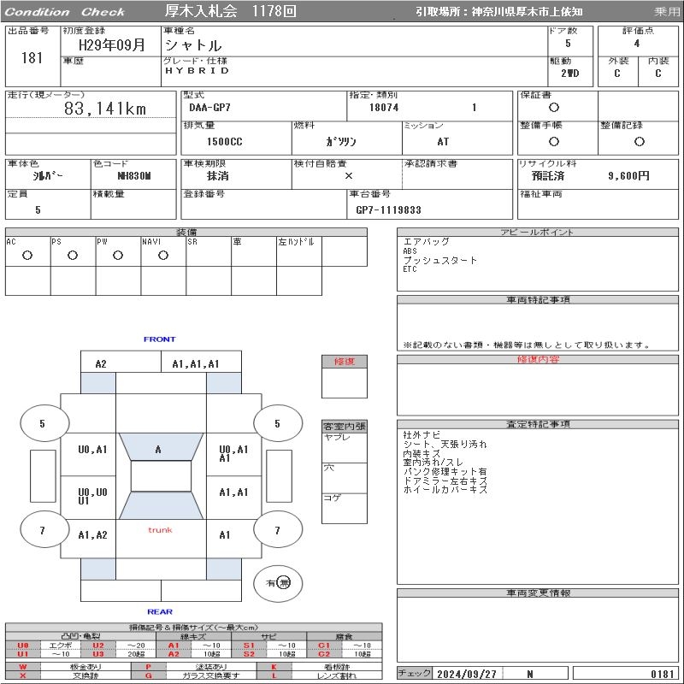
Task: Click the red U0 damage legend code
Action: [x=23, y=646]
